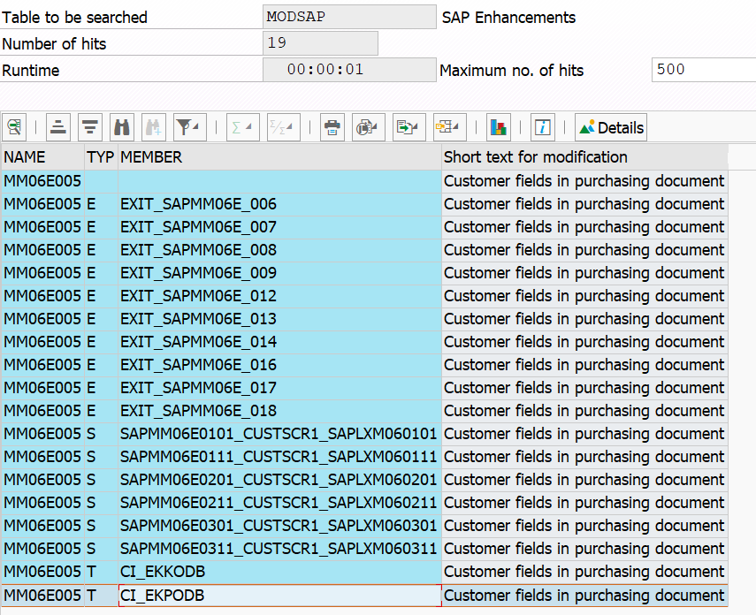Click the MODSAP table name field

pos(349,17)
